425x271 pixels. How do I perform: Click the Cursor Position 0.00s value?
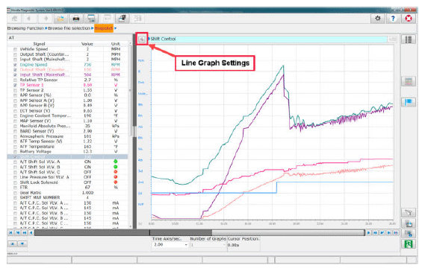point(233,245)
